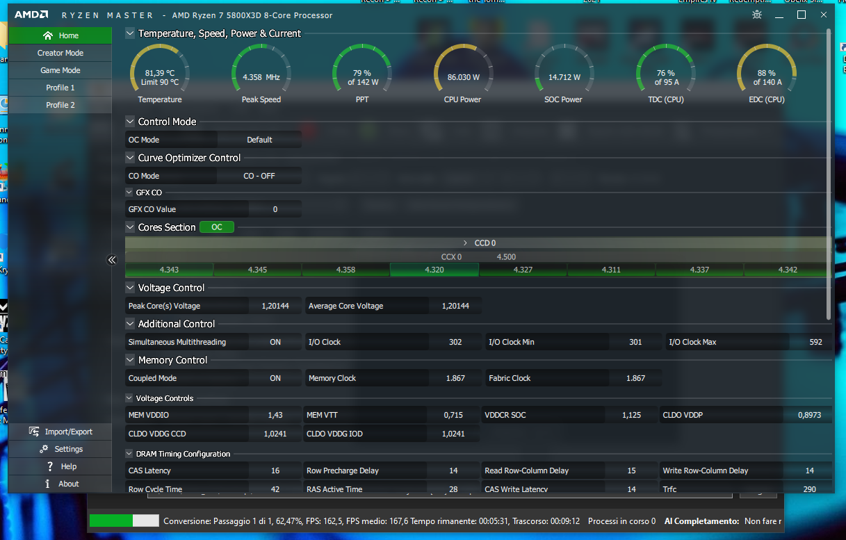Click the SOC Power gauge
Image resolution: width=846 pixels, height=540 pixels.
564,74
